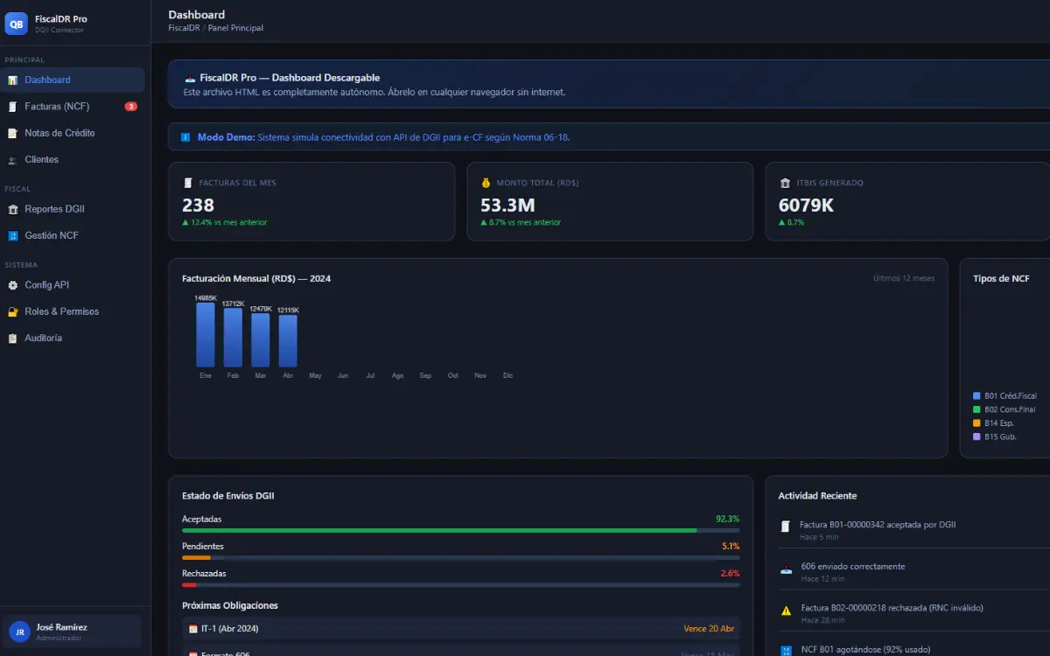Click the JR avatar circle
The image size is (1050, 656).
(x=19, y=632)
